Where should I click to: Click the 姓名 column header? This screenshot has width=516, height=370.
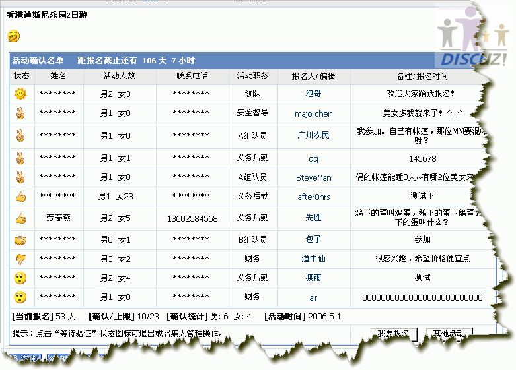(58, 76)
